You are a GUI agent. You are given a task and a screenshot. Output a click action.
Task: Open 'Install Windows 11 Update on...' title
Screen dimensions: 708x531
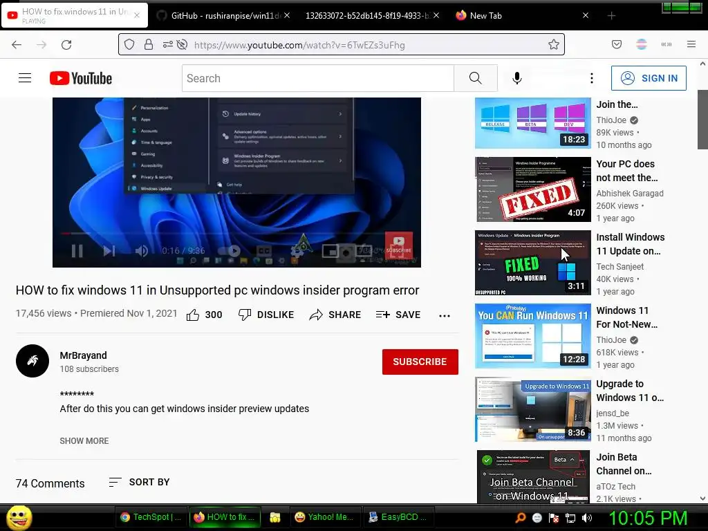click(631, 244)
